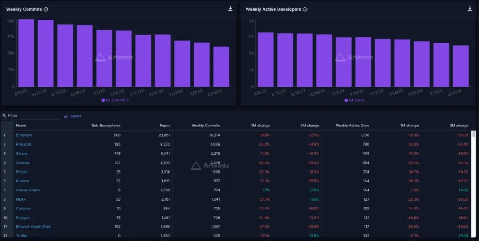
Task: Toggle the All Commits legend item
Action: coord(115,100)
